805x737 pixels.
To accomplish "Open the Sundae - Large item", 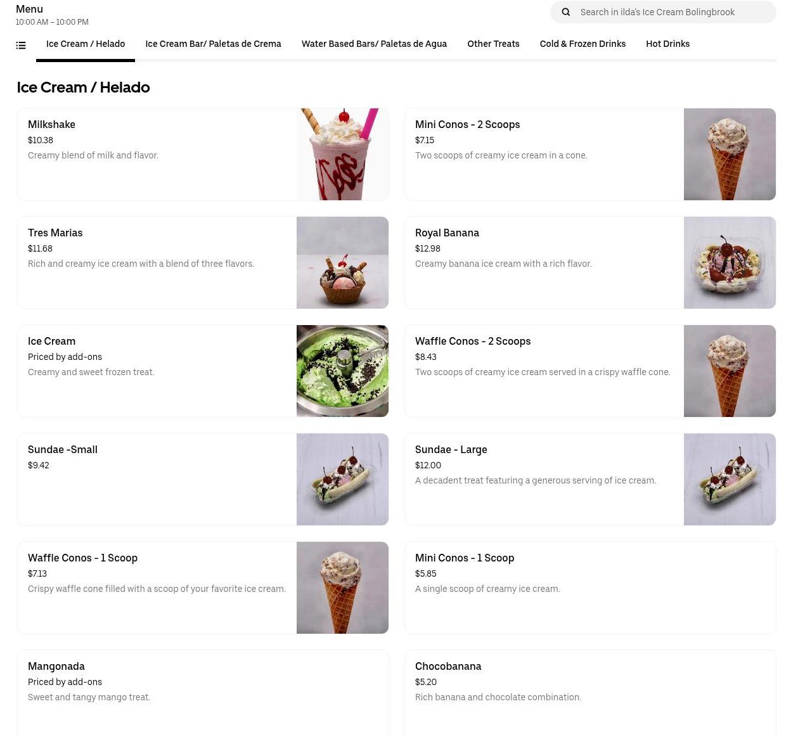I will pyautogui.click(x=590, y=479).
